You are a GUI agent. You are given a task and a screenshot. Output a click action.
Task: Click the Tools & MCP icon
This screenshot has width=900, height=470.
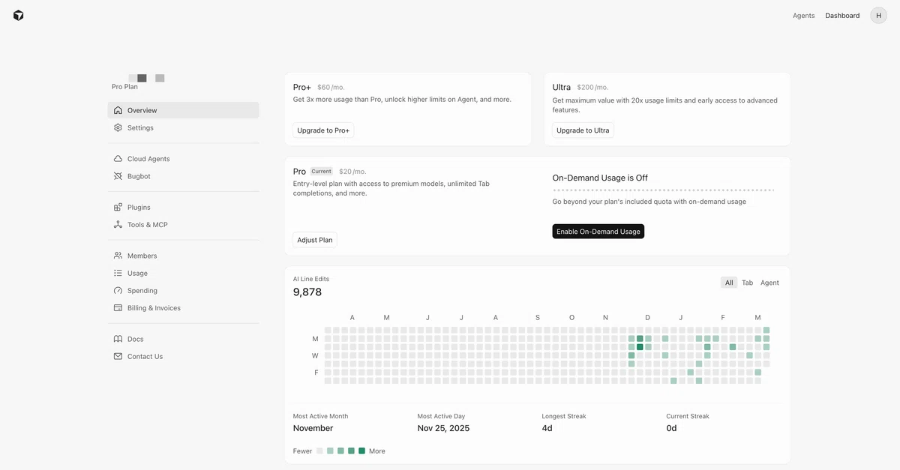click(x=118, y=224)
